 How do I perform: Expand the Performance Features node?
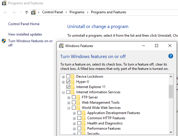pyautogui.click(x=74, y=129)
